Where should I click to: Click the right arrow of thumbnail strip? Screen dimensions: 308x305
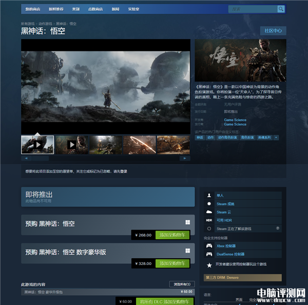[185, 158]
